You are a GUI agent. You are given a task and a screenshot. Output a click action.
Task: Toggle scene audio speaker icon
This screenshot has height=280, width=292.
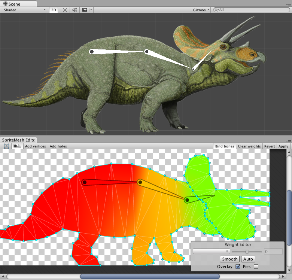[74, 10]
